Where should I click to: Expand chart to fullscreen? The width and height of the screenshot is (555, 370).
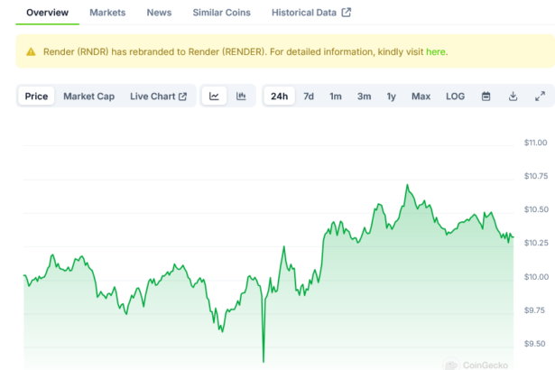[540, 97]
